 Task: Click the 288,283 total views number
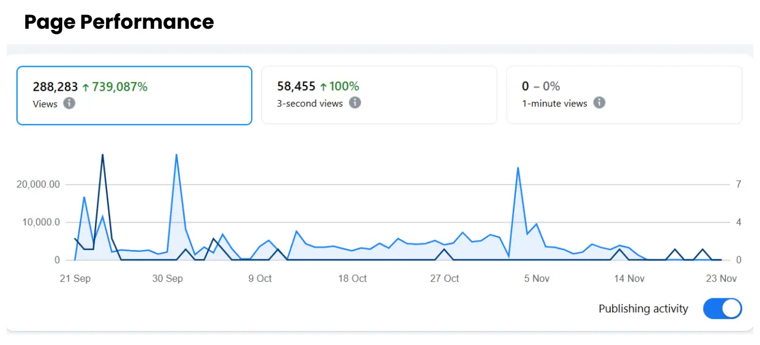[55, 87]
